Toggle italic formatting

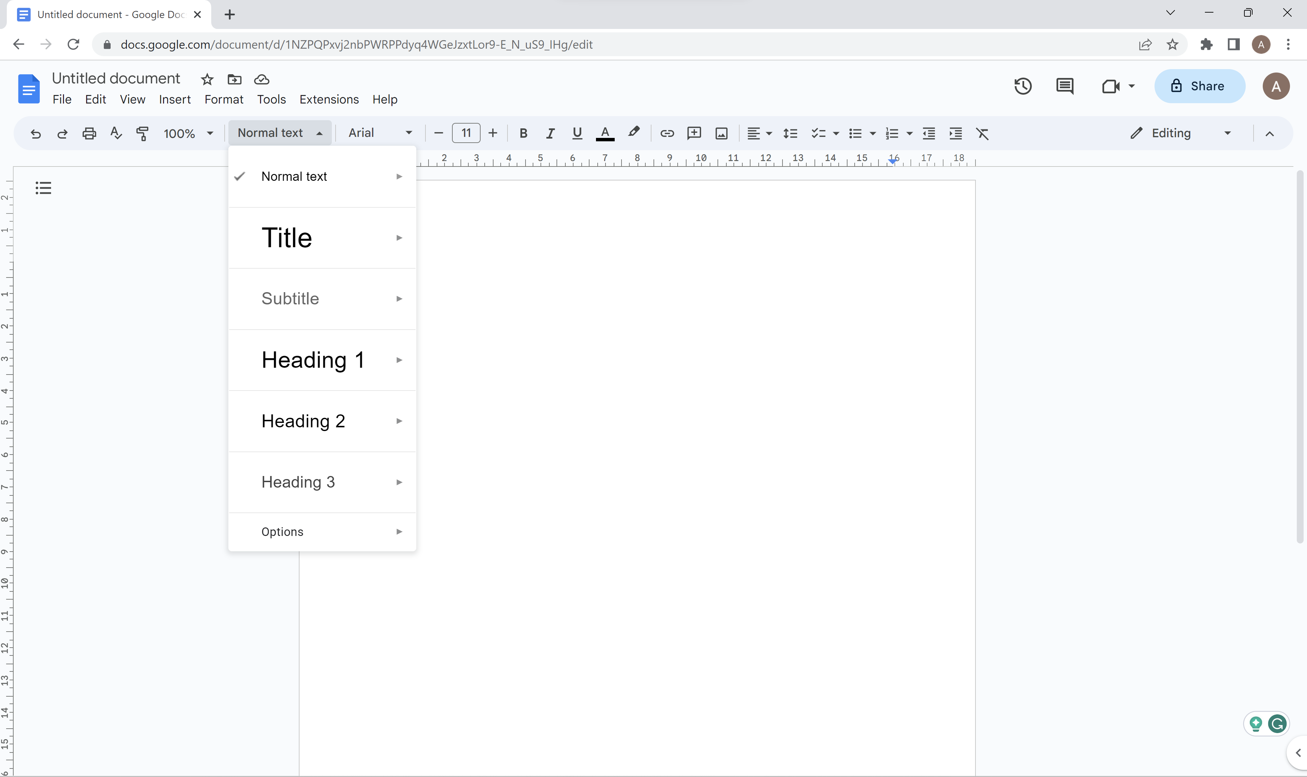[x=550, y=133]
